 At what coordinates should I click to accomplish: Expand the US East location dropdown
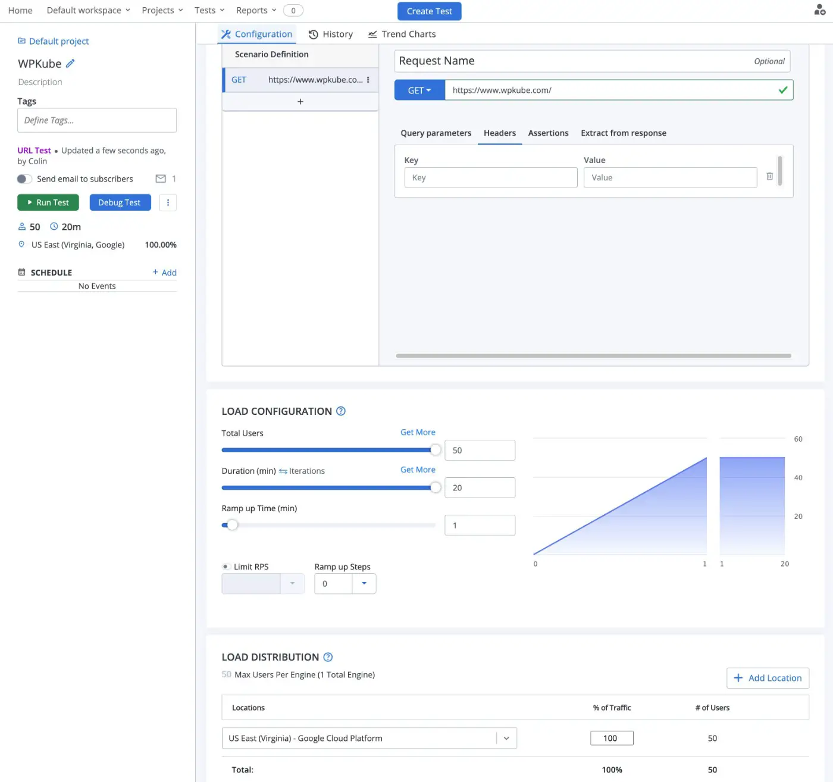pyautogui.click(x=506, y=739)
